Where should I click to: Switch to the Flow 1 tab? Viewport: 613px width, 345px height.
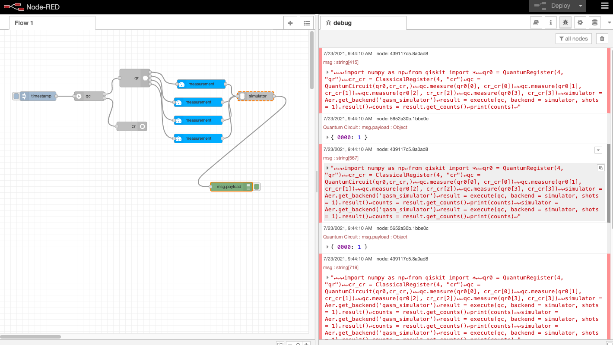24,22
